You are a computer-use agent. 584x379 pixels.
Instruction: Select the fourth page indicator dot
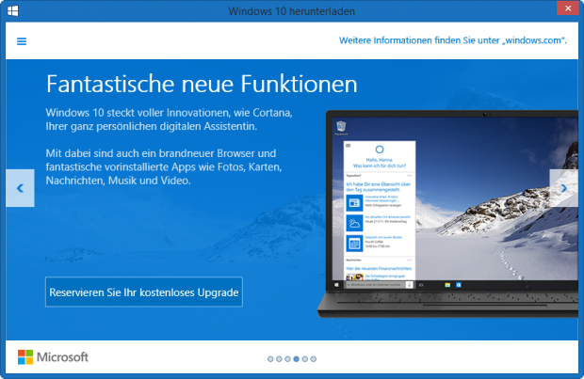[x=296, y=359]
